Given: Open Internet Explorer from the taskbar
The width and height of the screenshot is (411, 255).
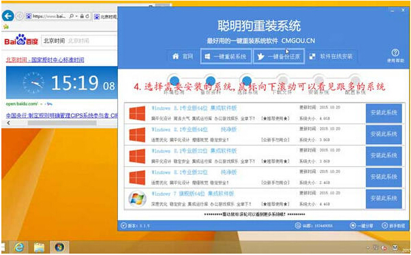Looking at the screenshot, I should pos(19,247).
